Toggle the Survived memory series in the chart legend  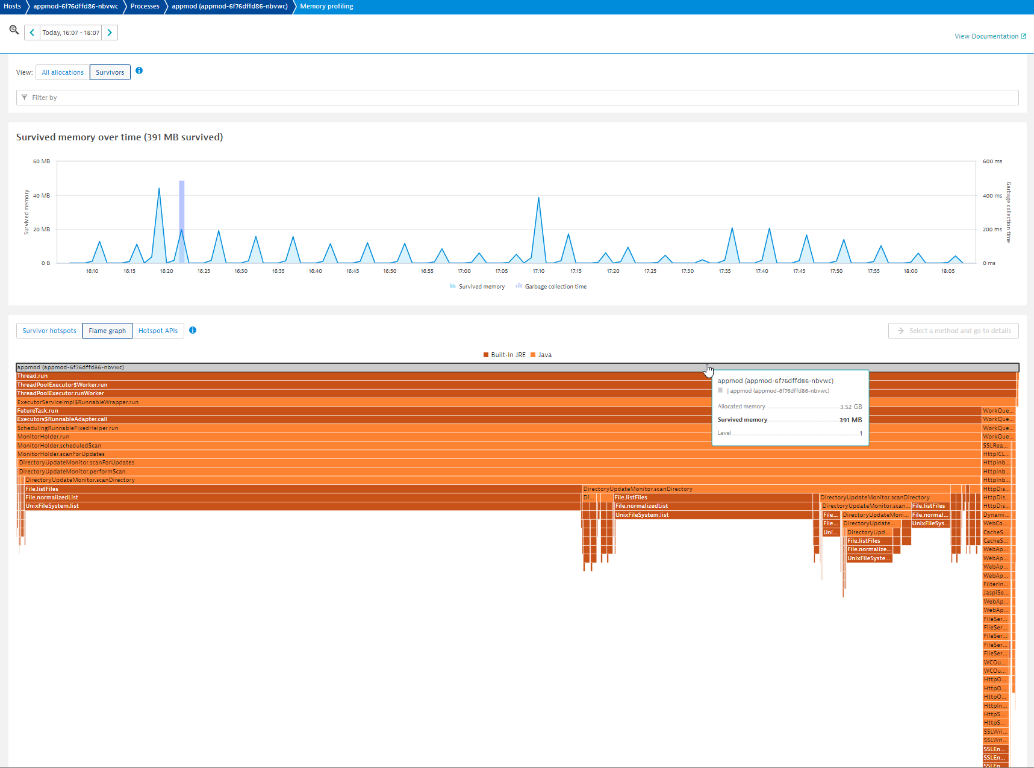[x=481, y=287]
